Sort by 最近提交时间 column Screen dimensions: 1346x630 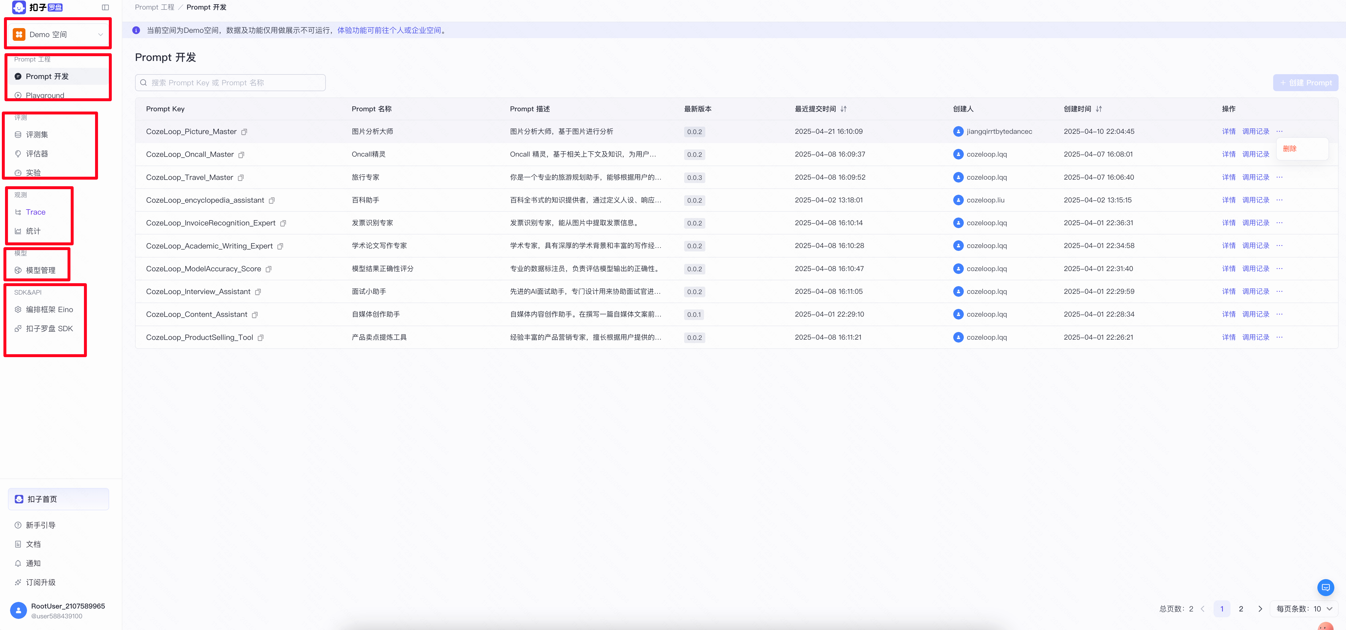point(843,109)
